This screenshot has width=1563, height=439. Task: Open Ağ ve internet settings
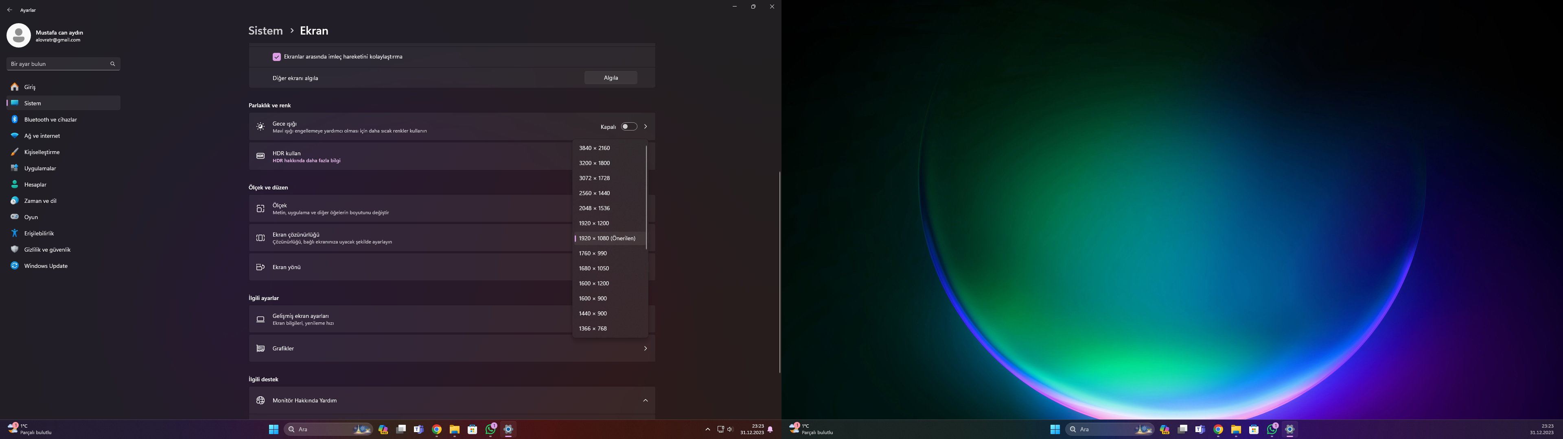point(63,136)
